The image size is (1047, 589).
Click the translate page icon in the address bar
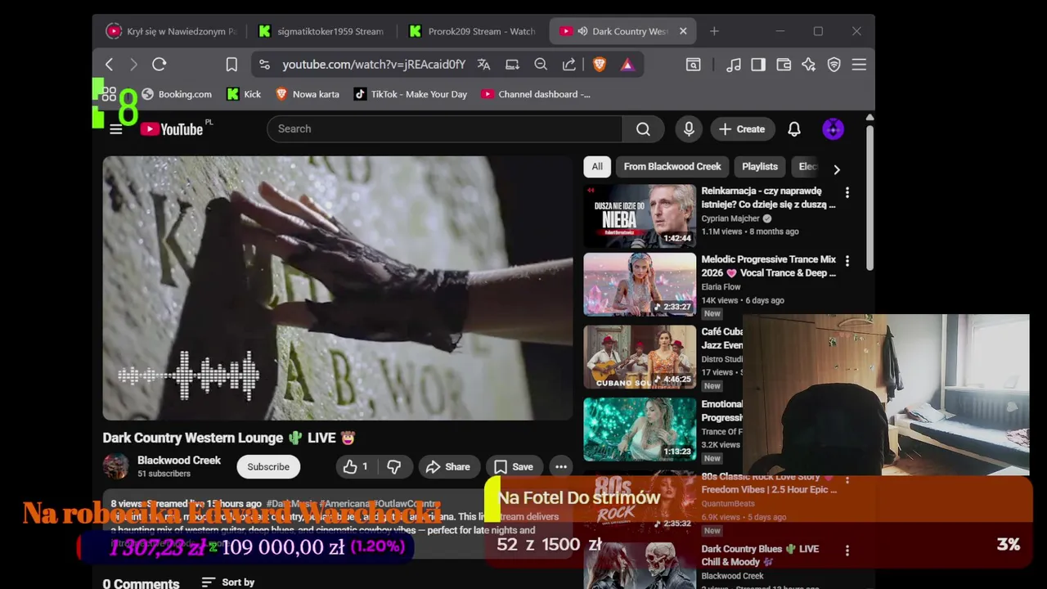pyautogui.click(x=483, y=65)
